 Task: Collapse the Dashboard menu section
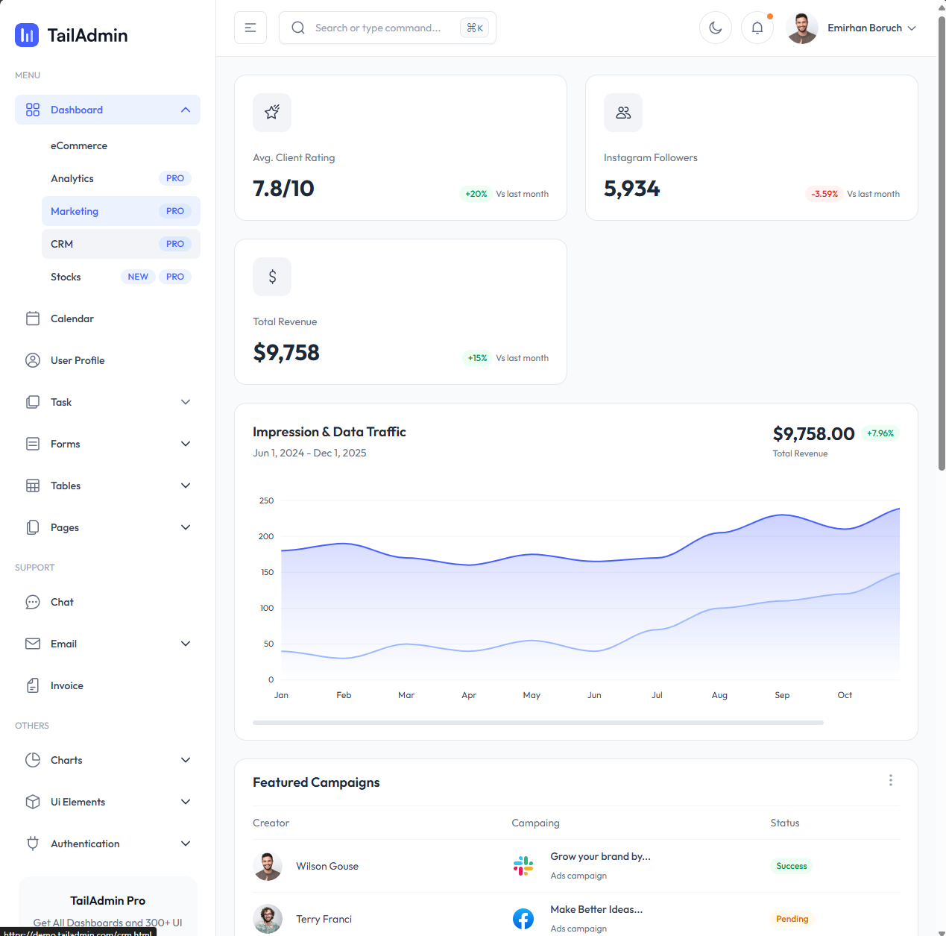186,110
